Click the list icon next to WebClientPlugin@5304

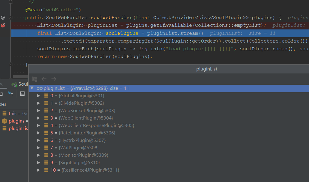pos(46,118)
